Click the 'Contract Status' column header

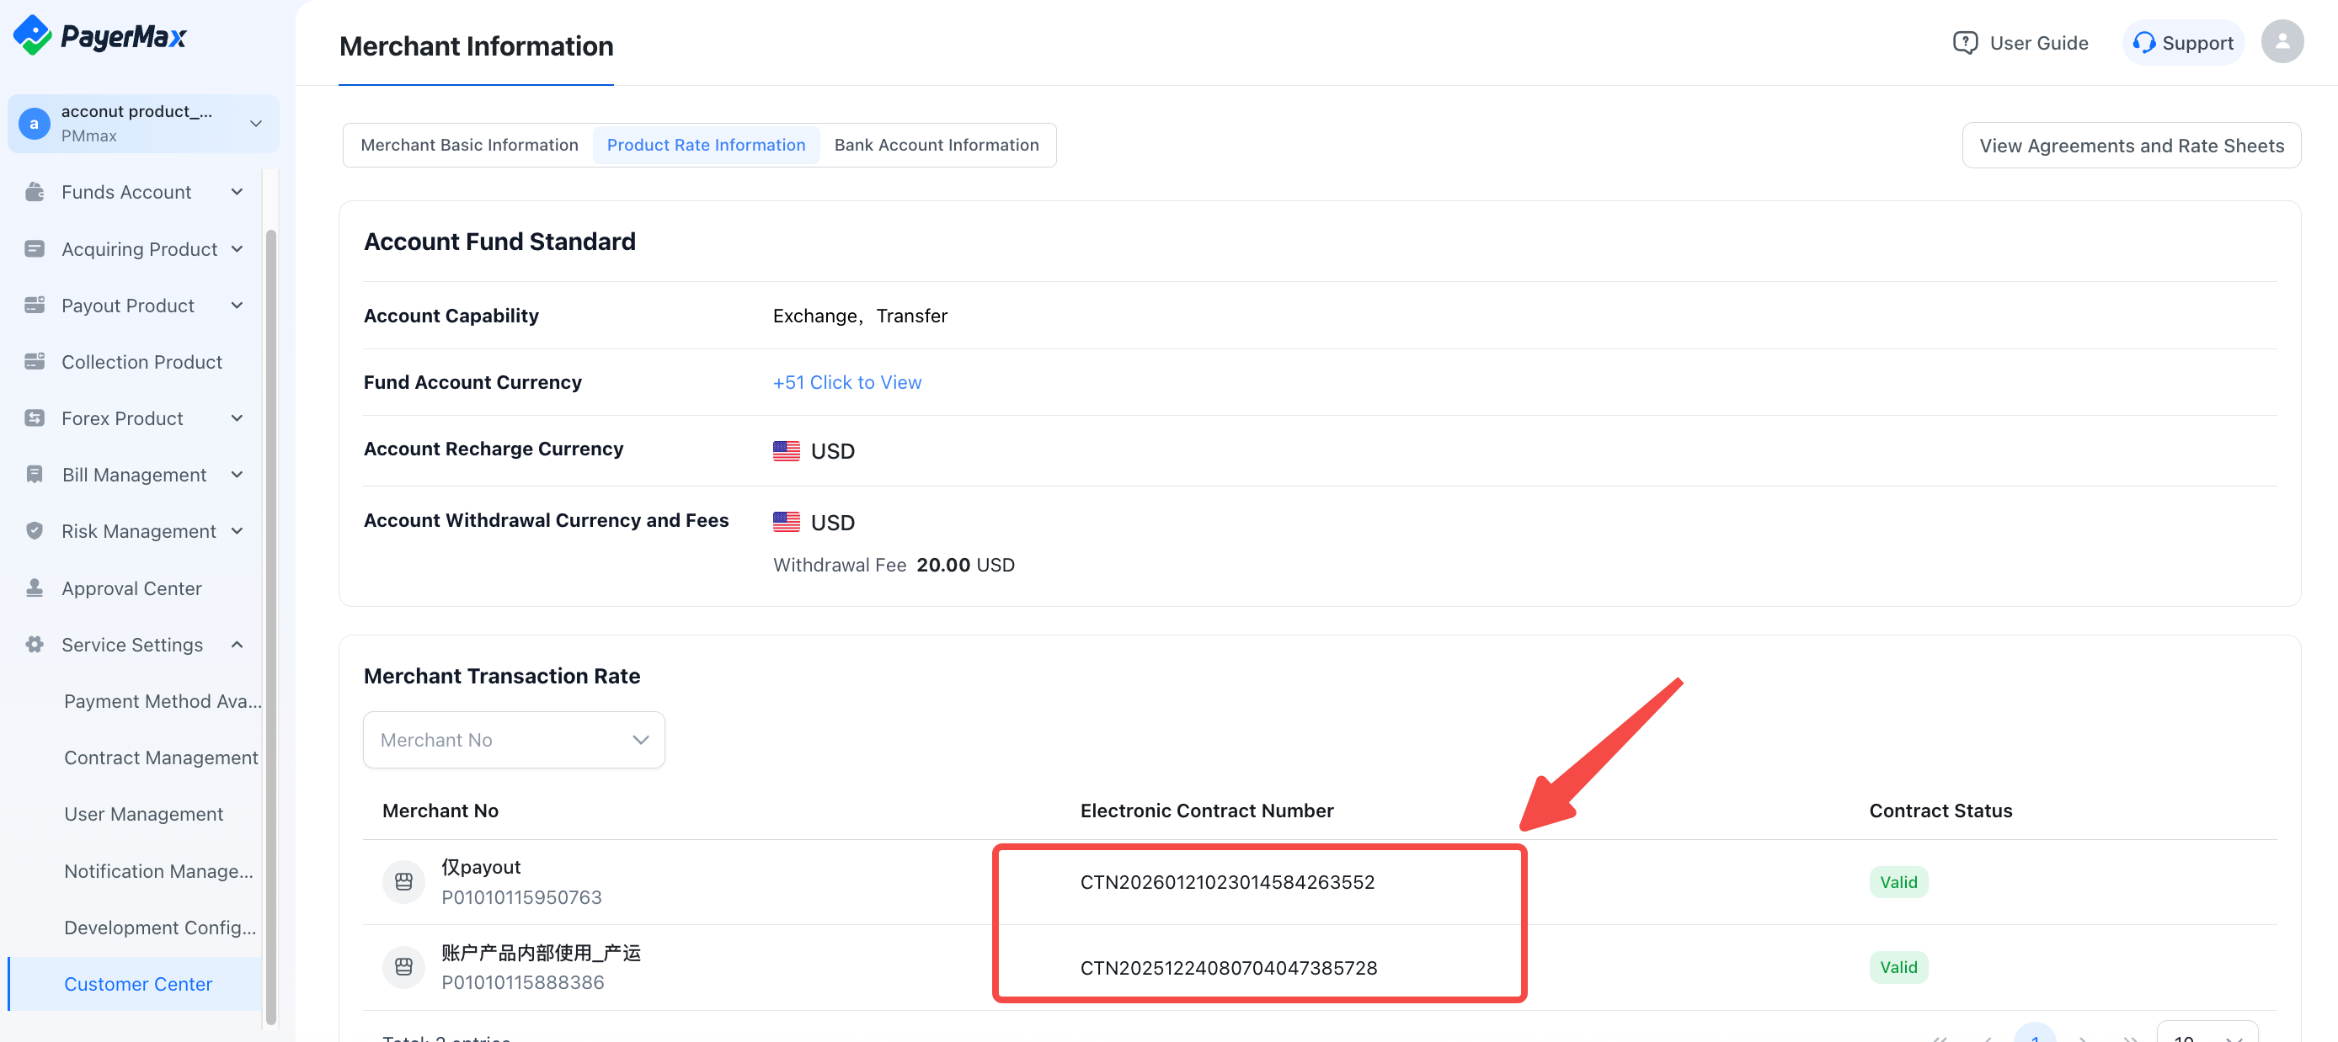tap(1940, 810)
